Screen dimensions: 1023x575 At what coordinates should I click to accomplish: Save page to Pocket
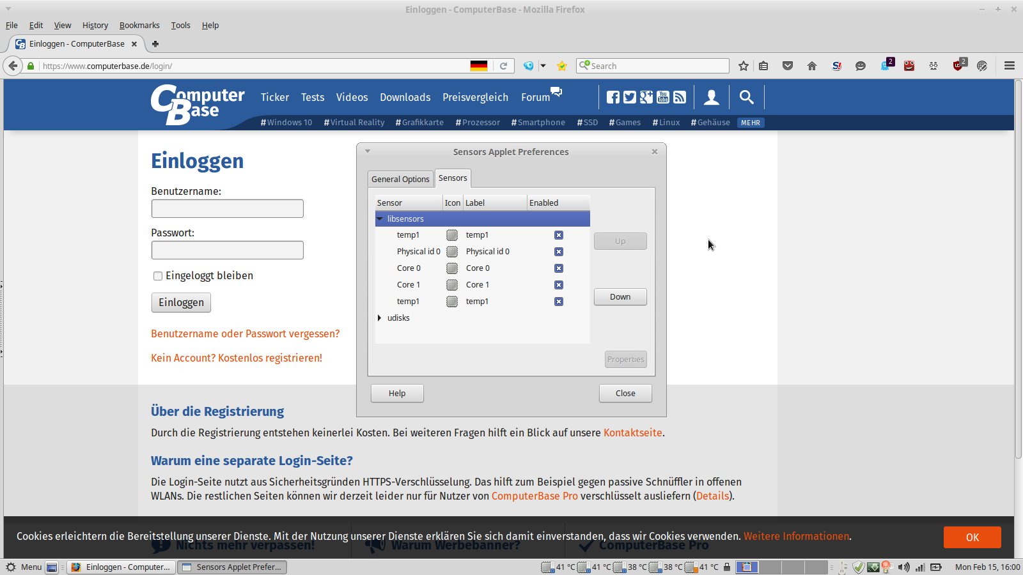point(788,66)
